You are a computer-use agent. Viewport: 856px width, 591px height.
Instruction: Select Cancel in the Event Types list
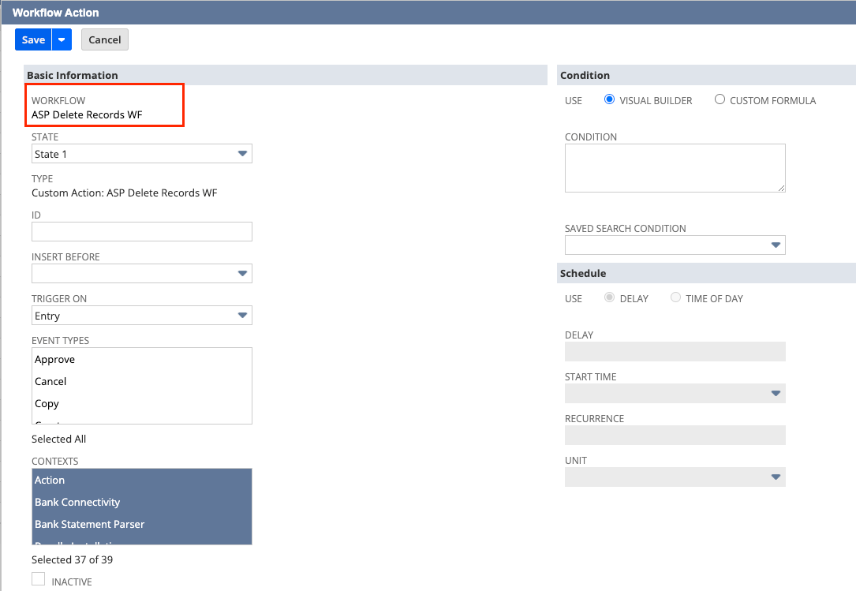pyautogui.click(x=50, y=381)
